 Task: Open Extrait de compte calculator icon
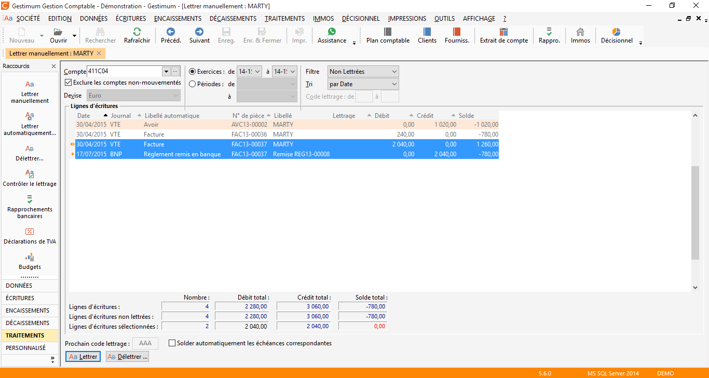pos(503,32)
